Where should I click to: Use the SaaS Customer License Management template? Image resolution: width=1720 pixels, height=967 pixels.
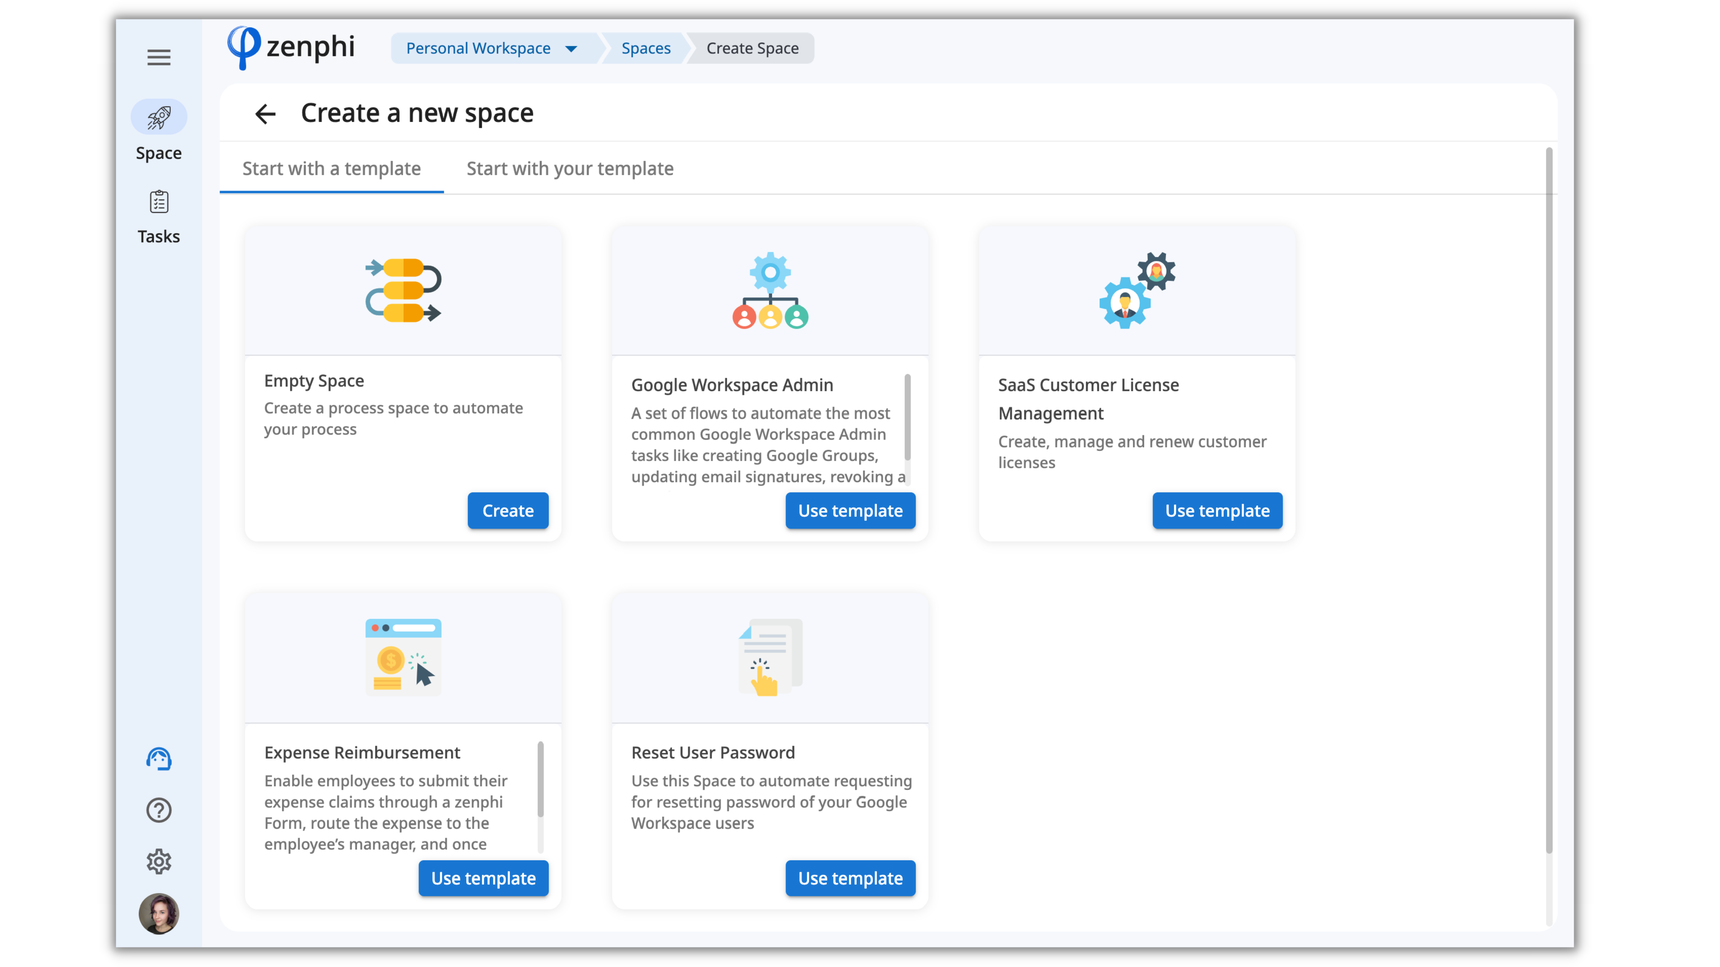click(1217, 511)
